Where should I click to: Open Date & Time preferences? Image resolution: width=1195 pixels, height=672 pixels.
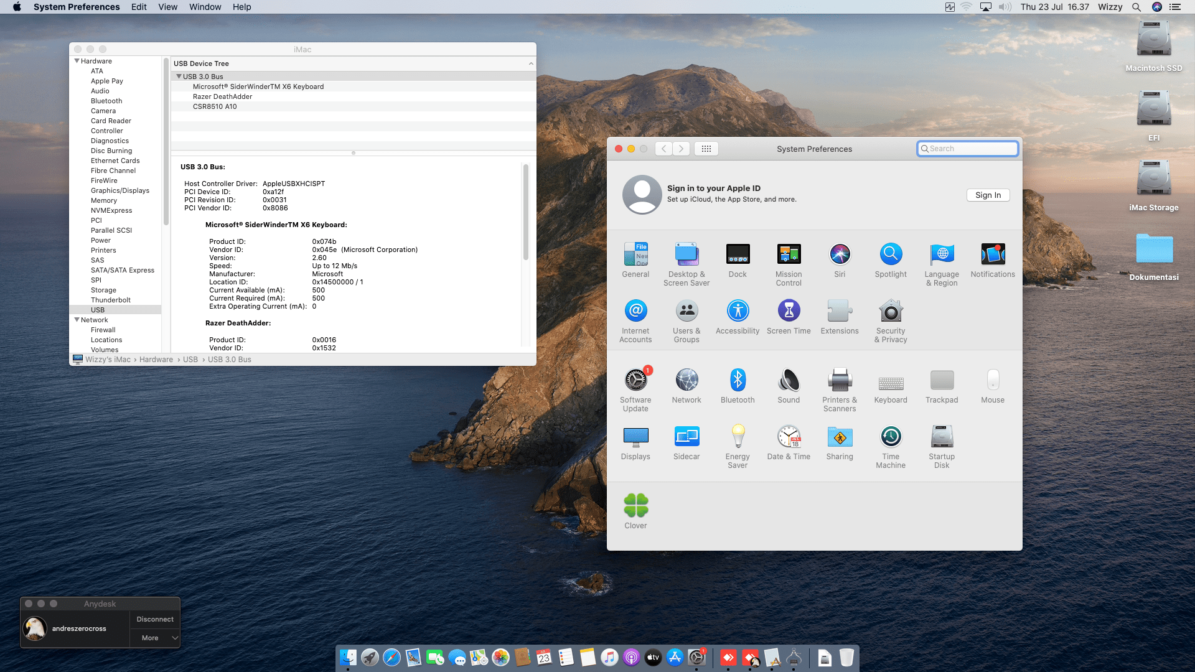tap(789, 442)
